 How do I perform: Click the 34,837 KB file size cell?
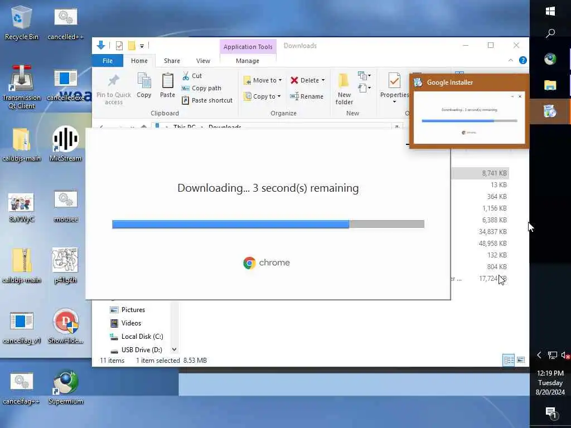click(x=493, y=231)
